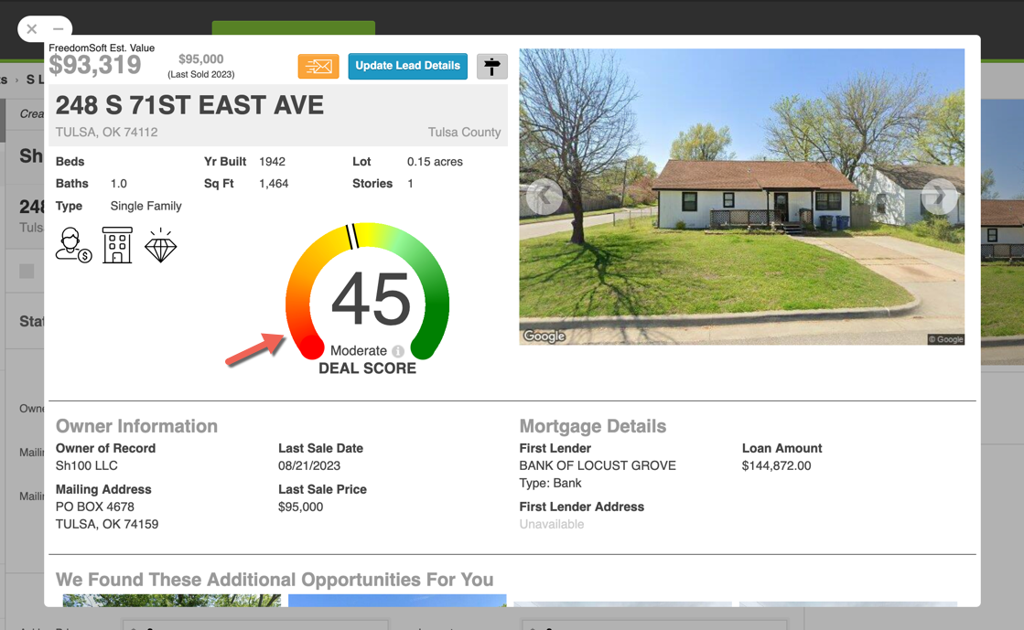Open second additional opportunity thumbnail with blue sky

pyautogui.click(x=397, y=600)
